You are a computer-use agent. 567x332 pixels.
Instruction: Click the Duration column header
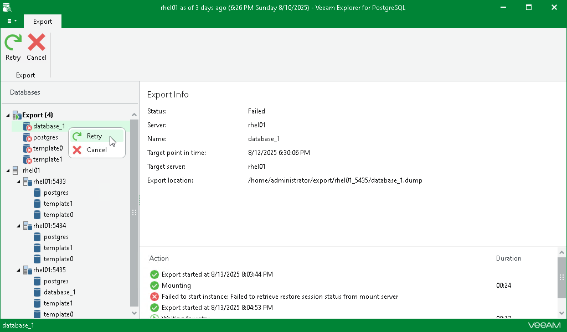[508, 258]
